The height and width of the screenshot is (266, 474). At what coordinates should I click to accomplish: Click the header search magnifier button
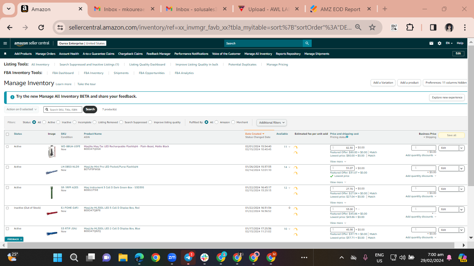tap(307, 43)
